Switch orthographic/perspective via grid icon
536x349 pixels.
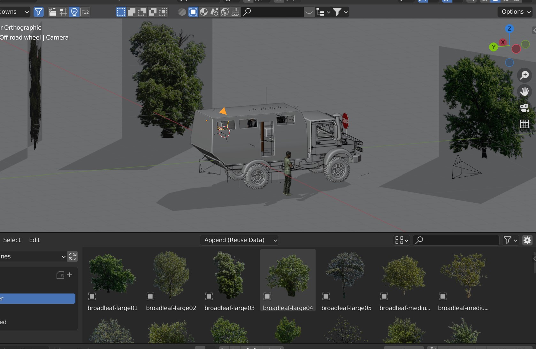[524, 124]
